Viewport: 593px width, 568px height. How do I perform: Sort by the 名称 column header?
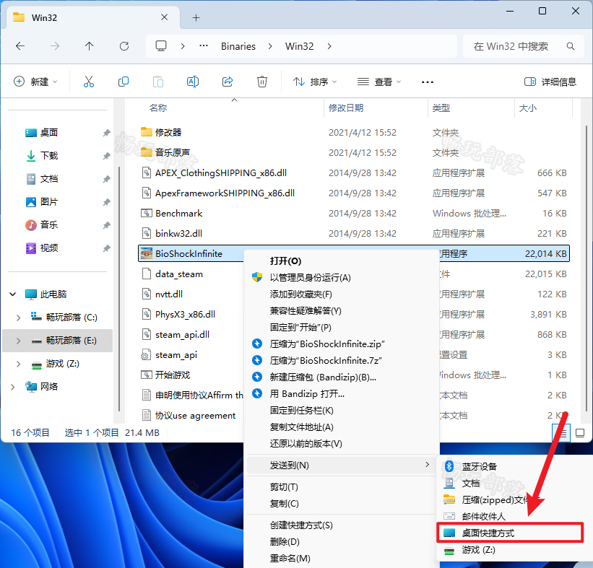(x=158, y=108)
